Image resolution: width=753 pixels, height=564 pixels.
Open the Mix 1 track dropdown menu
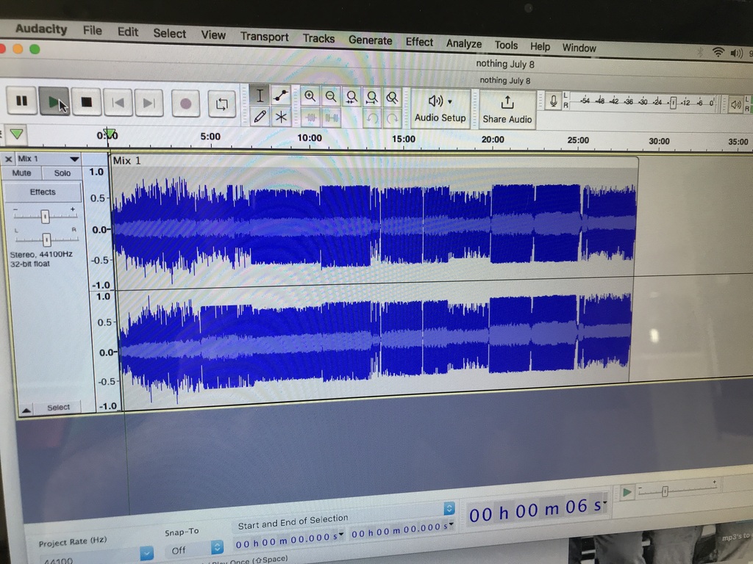point(74,159)
